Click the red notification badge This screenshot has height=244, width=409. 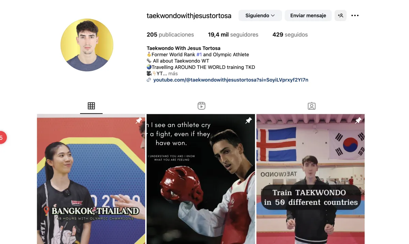pos(2,138)
